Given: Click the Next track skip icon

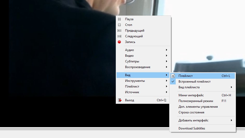Looking at the screenshot, I should point(119,36).
